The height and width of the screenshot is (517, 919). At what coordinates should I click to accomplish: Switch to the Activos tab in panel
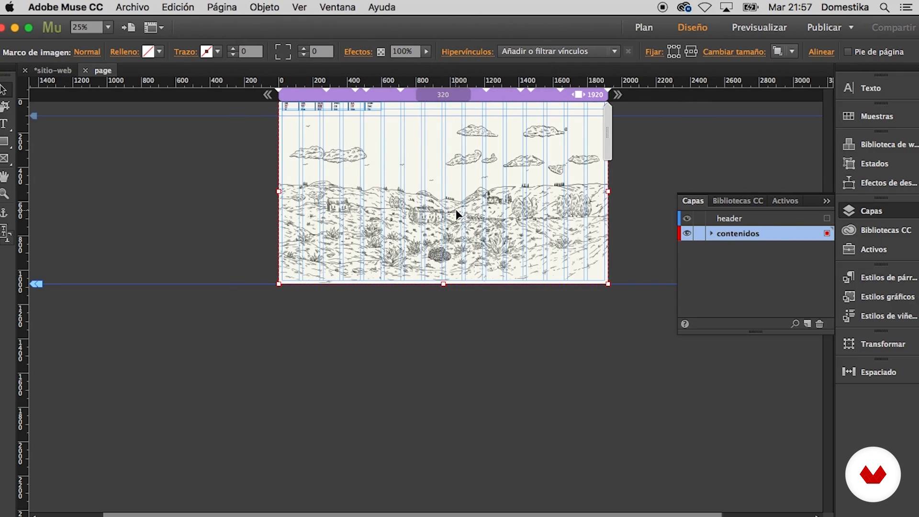(785, 201)
